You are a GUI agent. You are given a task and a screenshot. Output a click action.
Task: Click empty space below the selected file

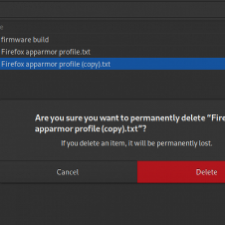tap(112, 84)
